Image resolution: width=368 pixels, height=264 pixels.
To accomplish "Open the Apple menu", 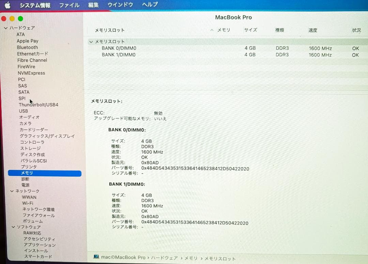I will click(7, 5).
